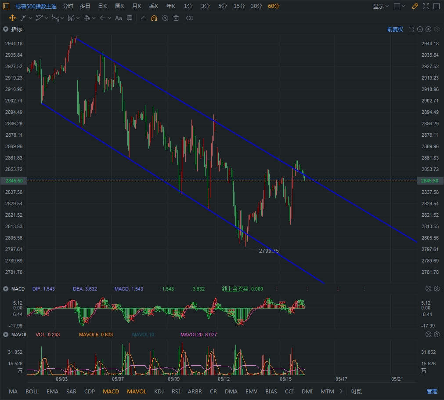This screenshot has width=444, height=400.
Task: Toggle the BOLL indicator
Action: tap(32, 392)
